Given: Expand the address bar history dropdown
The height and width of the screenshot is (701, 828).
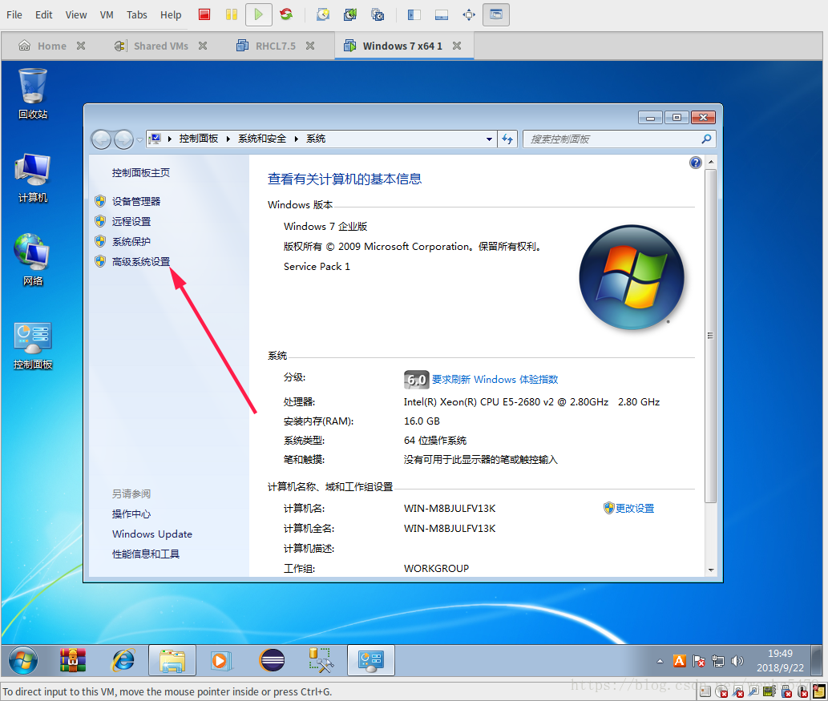Looking at the screenshot, I should [489, 139].
